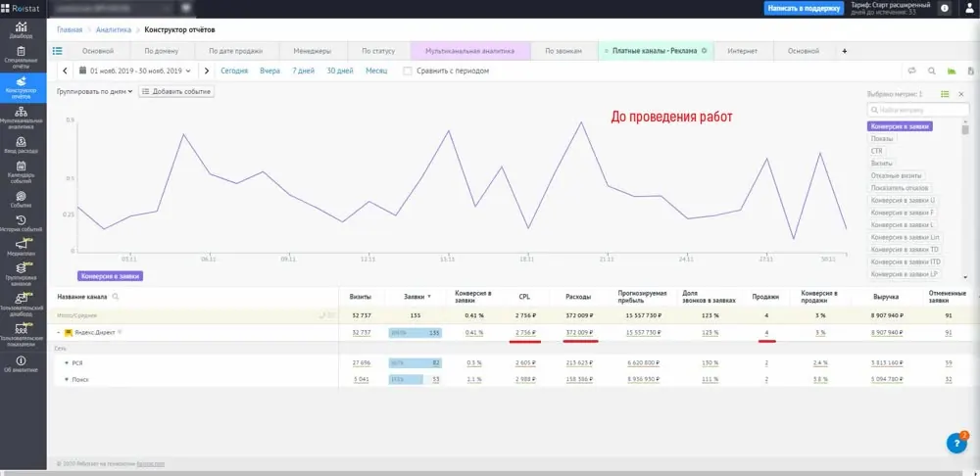Enable the Отказные визиты metric
980x476 pixels.
point(897,175)
